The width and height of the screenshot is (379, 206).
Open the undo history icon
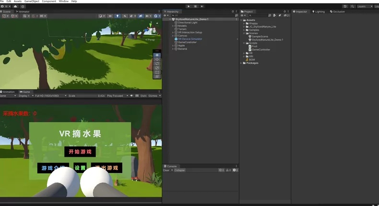tap(345, 7)
